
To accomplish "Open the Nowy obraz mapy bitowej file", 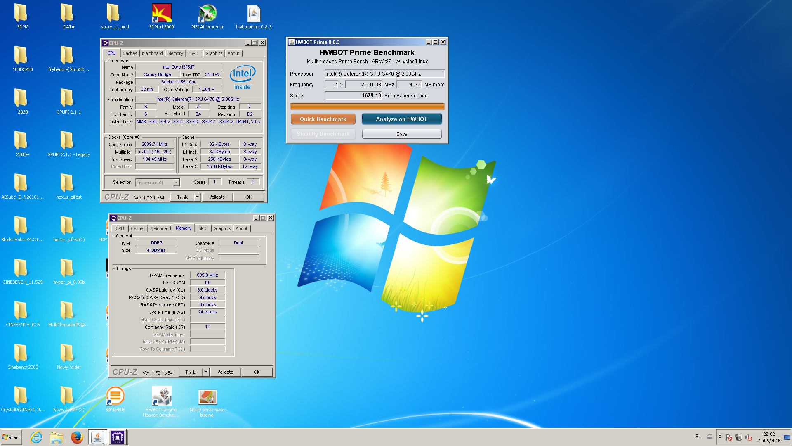I will coord(207,403).
